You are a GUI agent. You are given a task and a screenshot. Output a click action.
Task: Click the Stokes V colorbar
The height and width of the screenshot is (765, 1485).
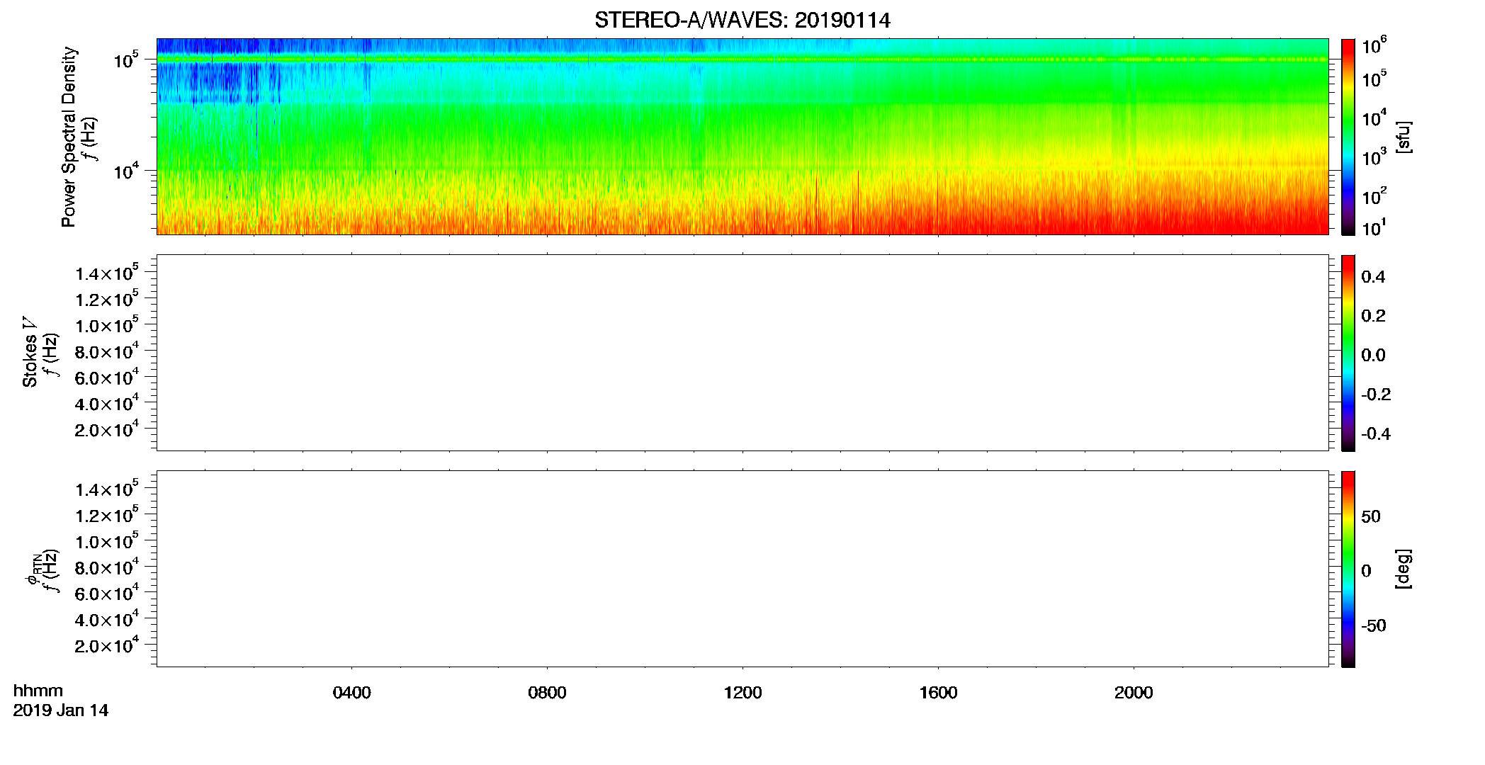coord(1348,353)
